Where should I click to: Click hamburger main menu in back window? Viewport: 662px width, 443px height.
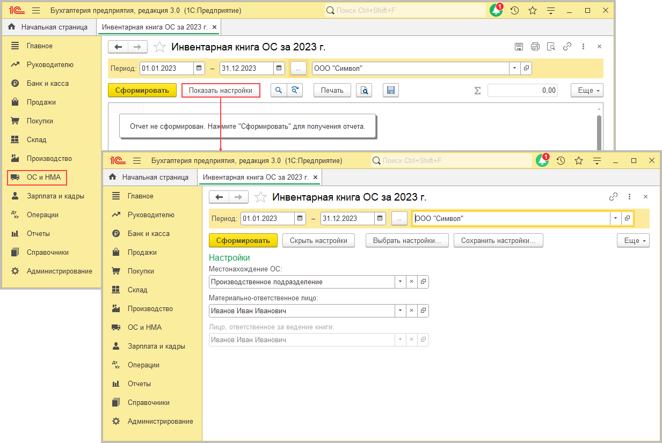click(x=36, y=10)
